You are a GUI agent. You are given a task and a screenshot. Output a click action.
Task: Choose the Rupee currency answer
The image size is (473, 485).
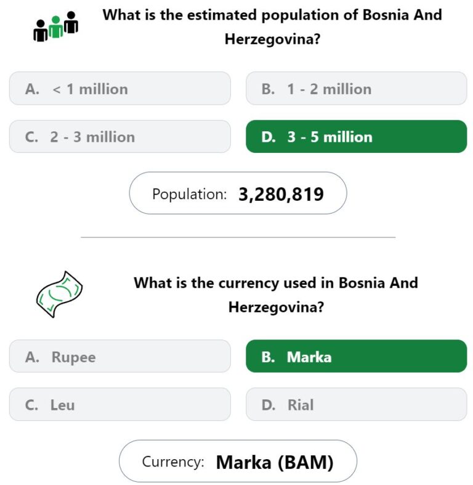pyautogui.click(x=120, y=356)
